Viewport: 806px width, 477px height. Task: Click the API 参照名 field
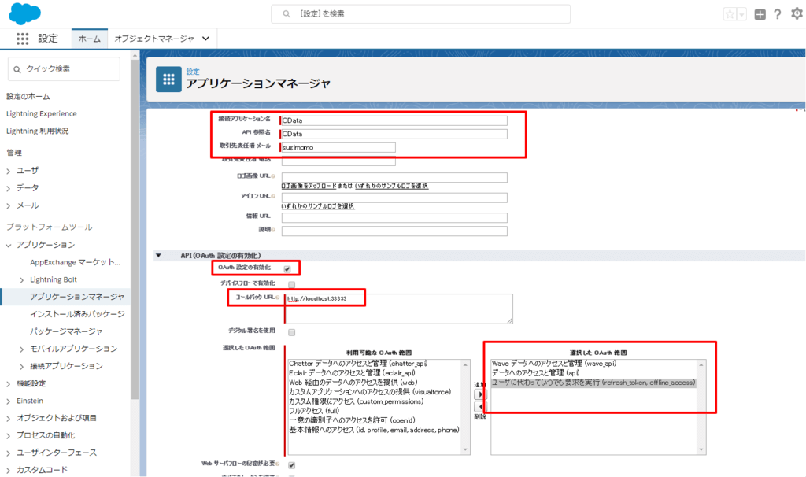[394, 134]
